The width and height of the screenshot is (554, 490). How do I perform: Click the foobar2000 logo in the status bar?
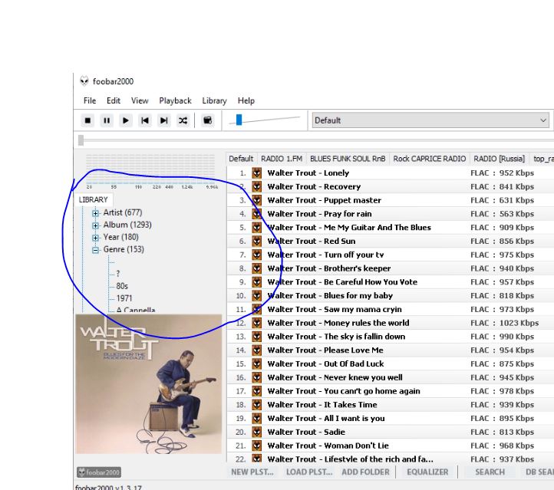[99, 472]
